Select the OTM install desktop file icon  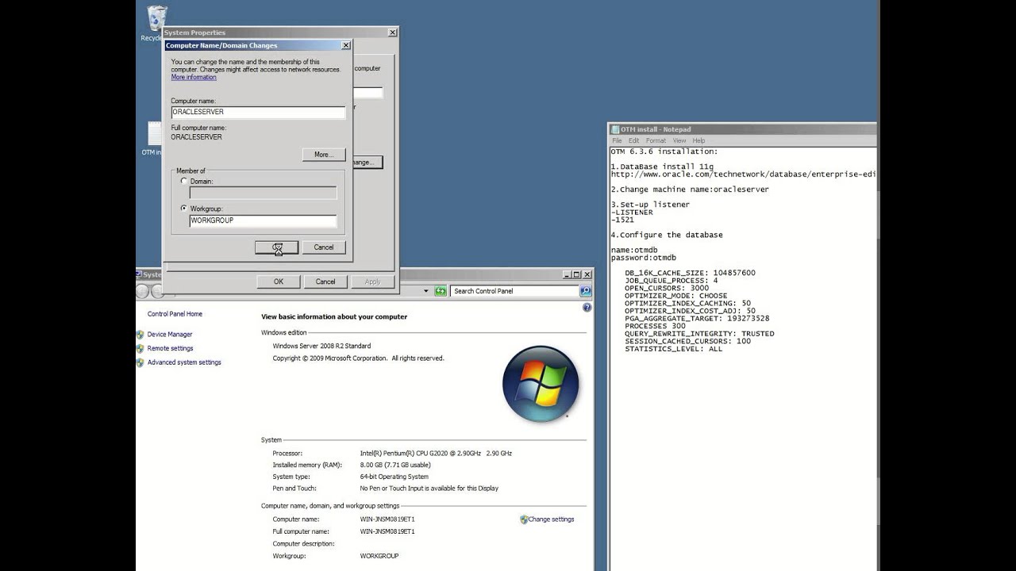(x=153, y=139)
